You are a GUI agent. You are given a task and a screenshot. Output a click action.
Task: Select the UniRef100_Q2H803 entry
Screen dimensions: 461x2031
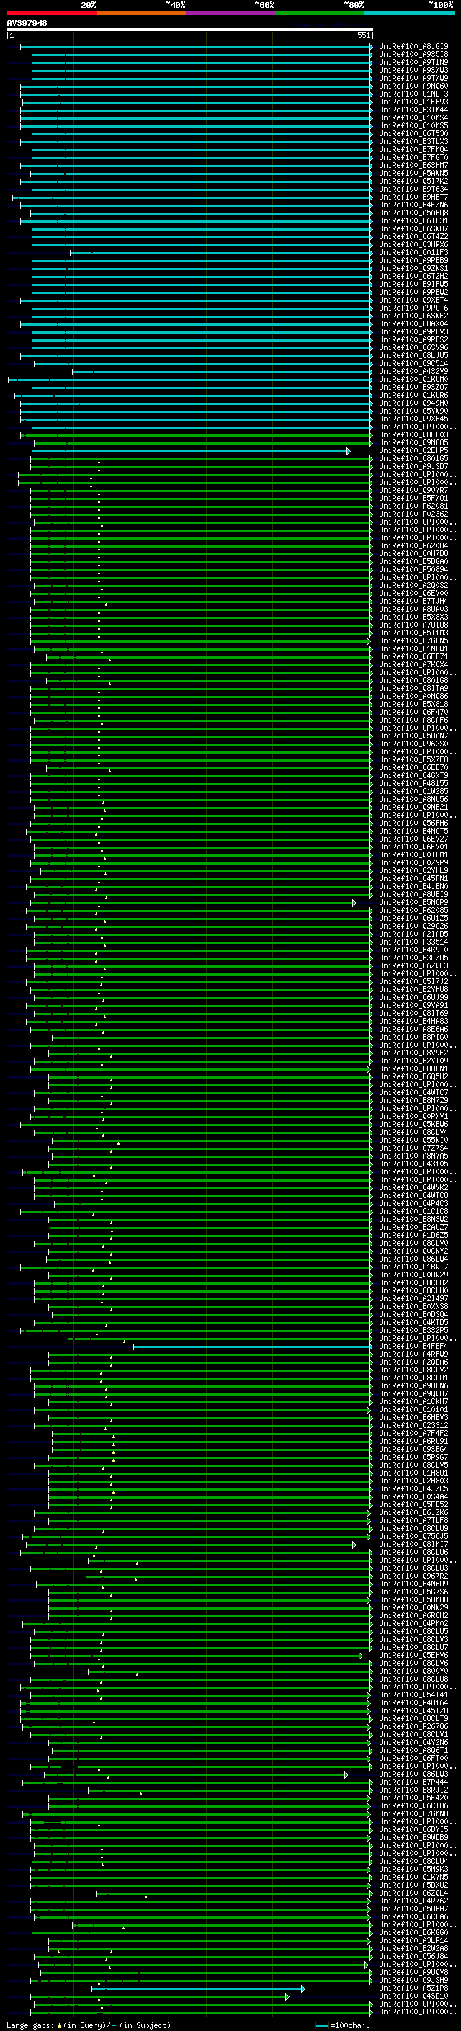413,1481
